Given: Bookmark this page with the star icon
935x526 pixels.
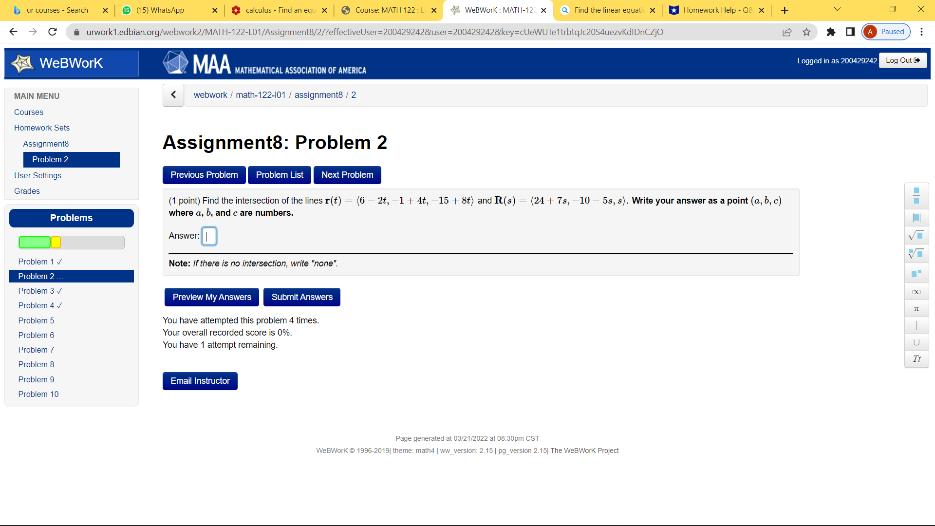Looking at the screenshot, I should click(x=806, y=32).
